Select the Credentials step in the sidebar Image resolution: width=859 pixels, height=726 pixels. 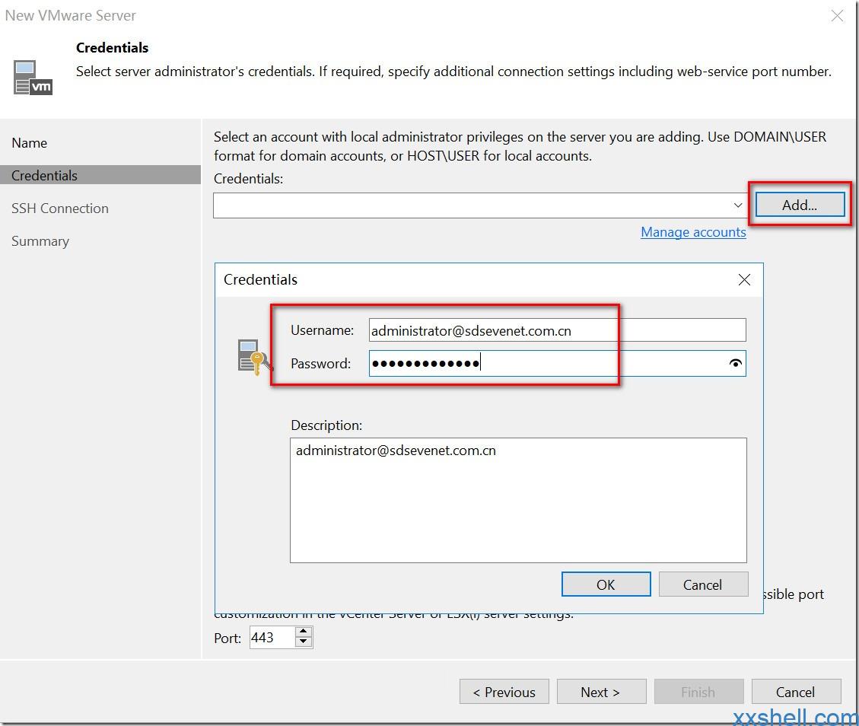[x=100, y=175]
